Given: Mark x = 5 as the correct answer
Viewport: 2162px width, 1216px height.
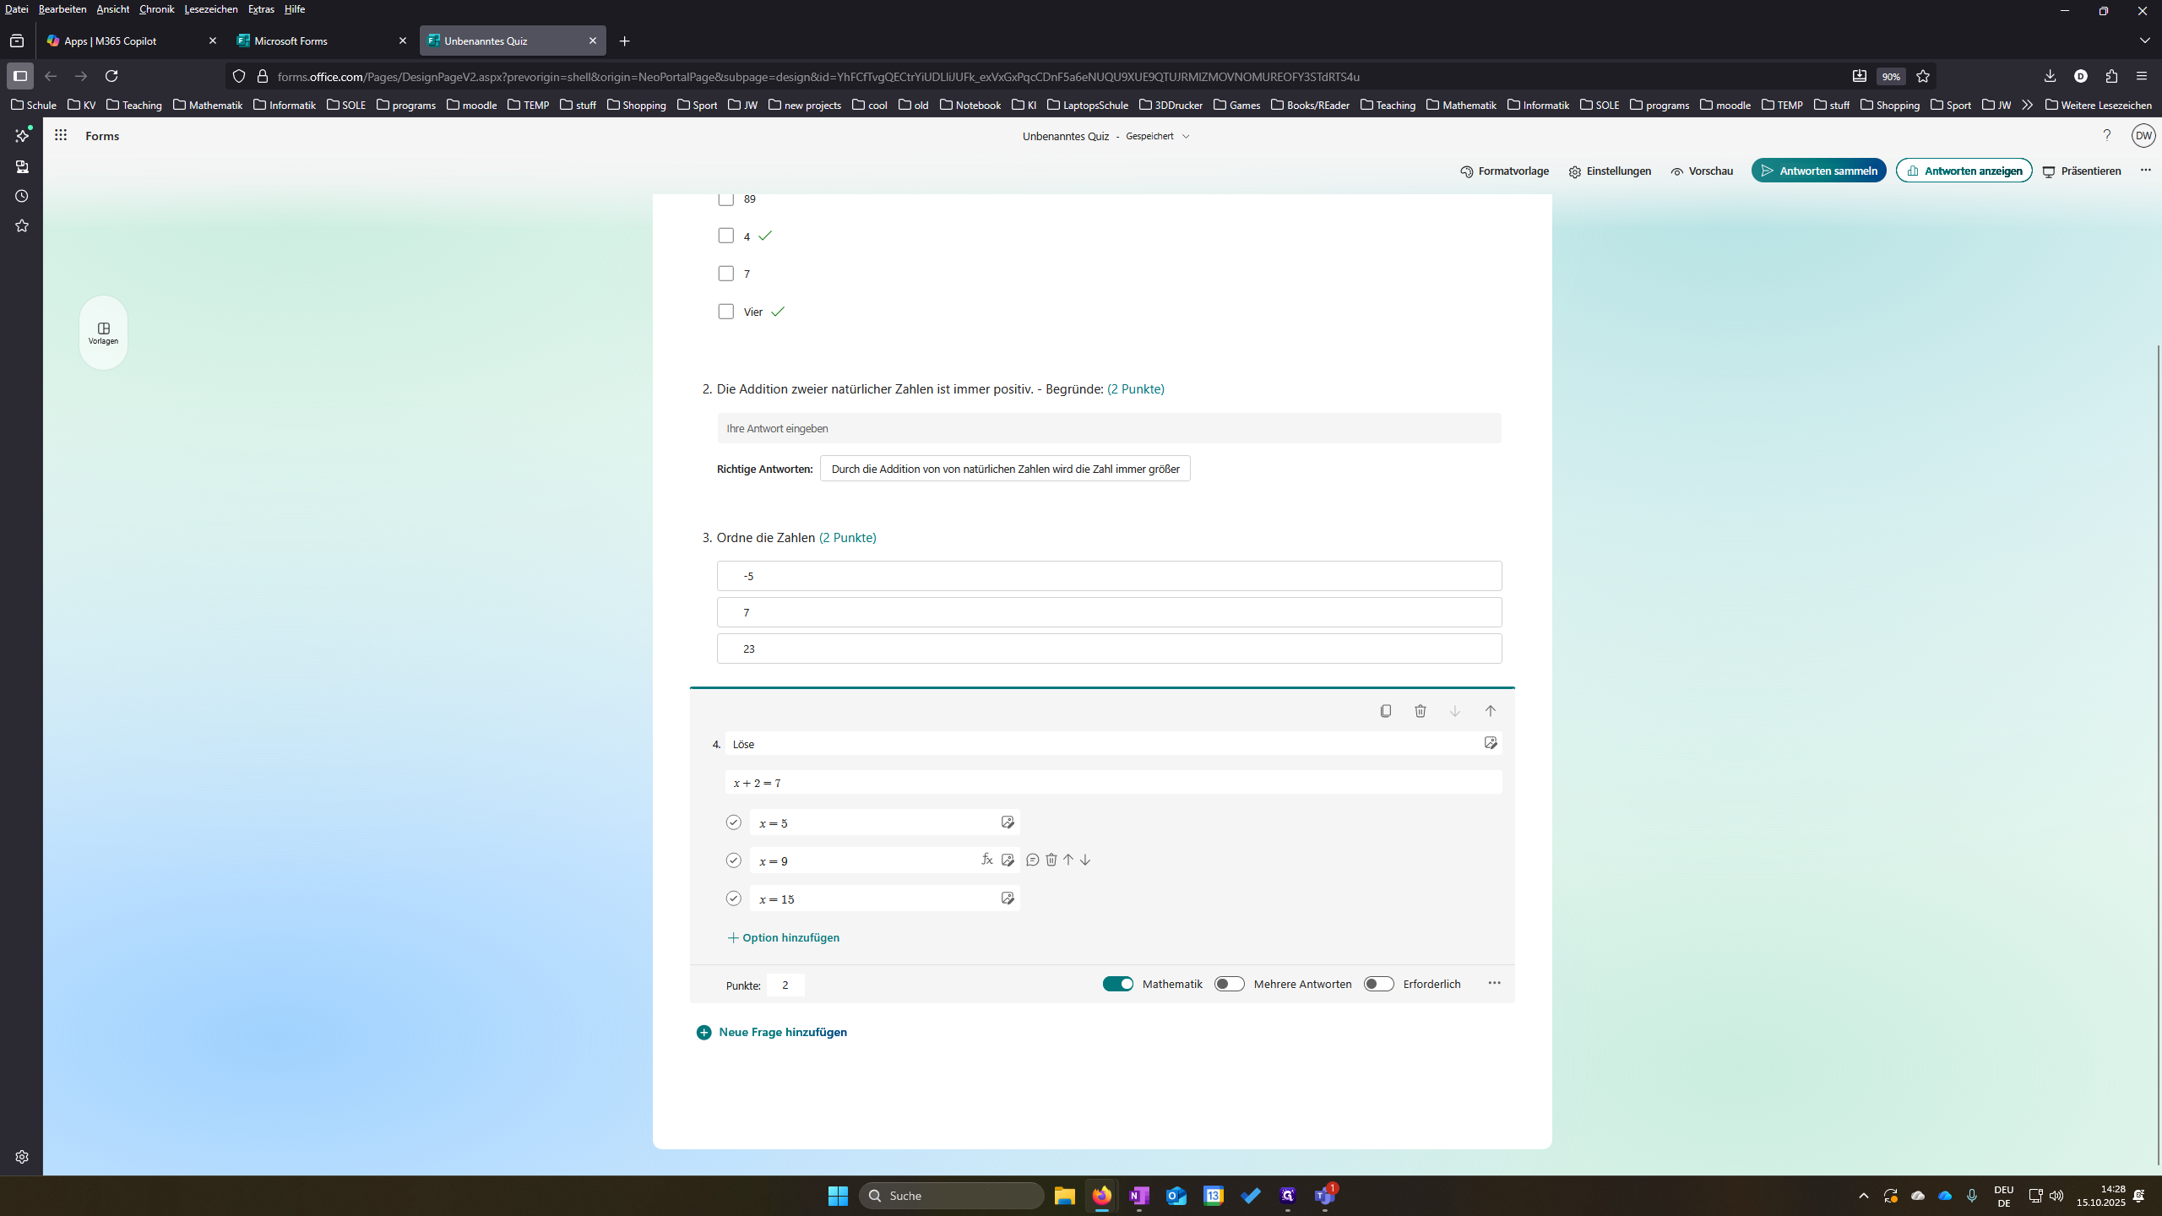Looking at the screenshot, I should click(733, 822).
